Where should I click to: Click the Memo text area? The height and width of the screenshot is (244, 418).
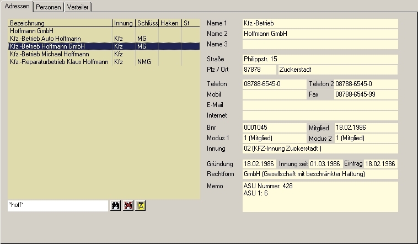pyautogui.click(x=319, y=197)
